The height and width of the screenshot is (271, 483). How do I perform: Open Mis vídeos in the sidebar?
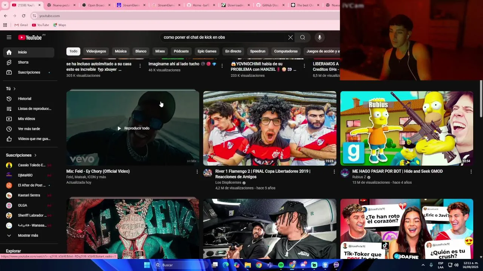[x=29, y=119]
